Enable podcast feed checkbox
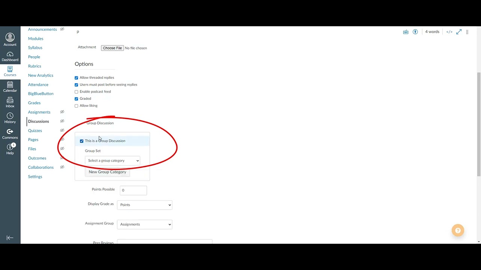Screen dimensions: 481x270 click(76, 92)
